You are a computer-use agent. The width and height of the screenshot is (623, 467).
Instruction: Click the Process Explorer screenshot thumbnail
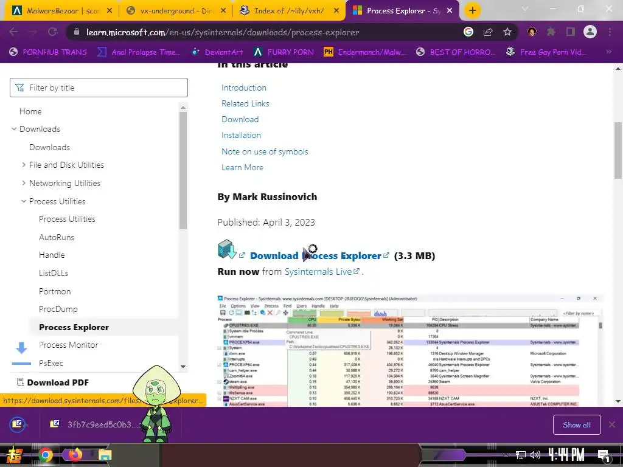click(410, 350)
